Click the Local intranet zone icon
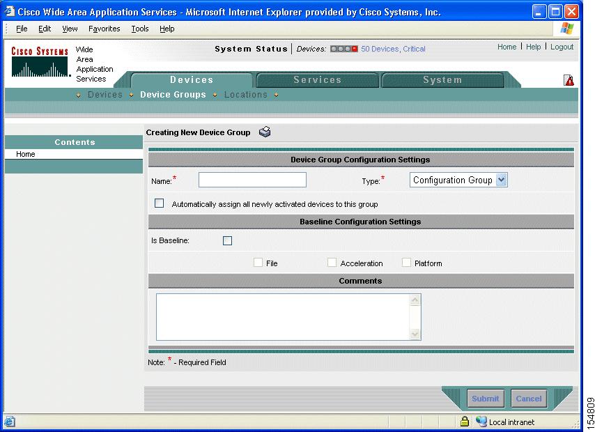The image size is (595, 432). [481, 422]
